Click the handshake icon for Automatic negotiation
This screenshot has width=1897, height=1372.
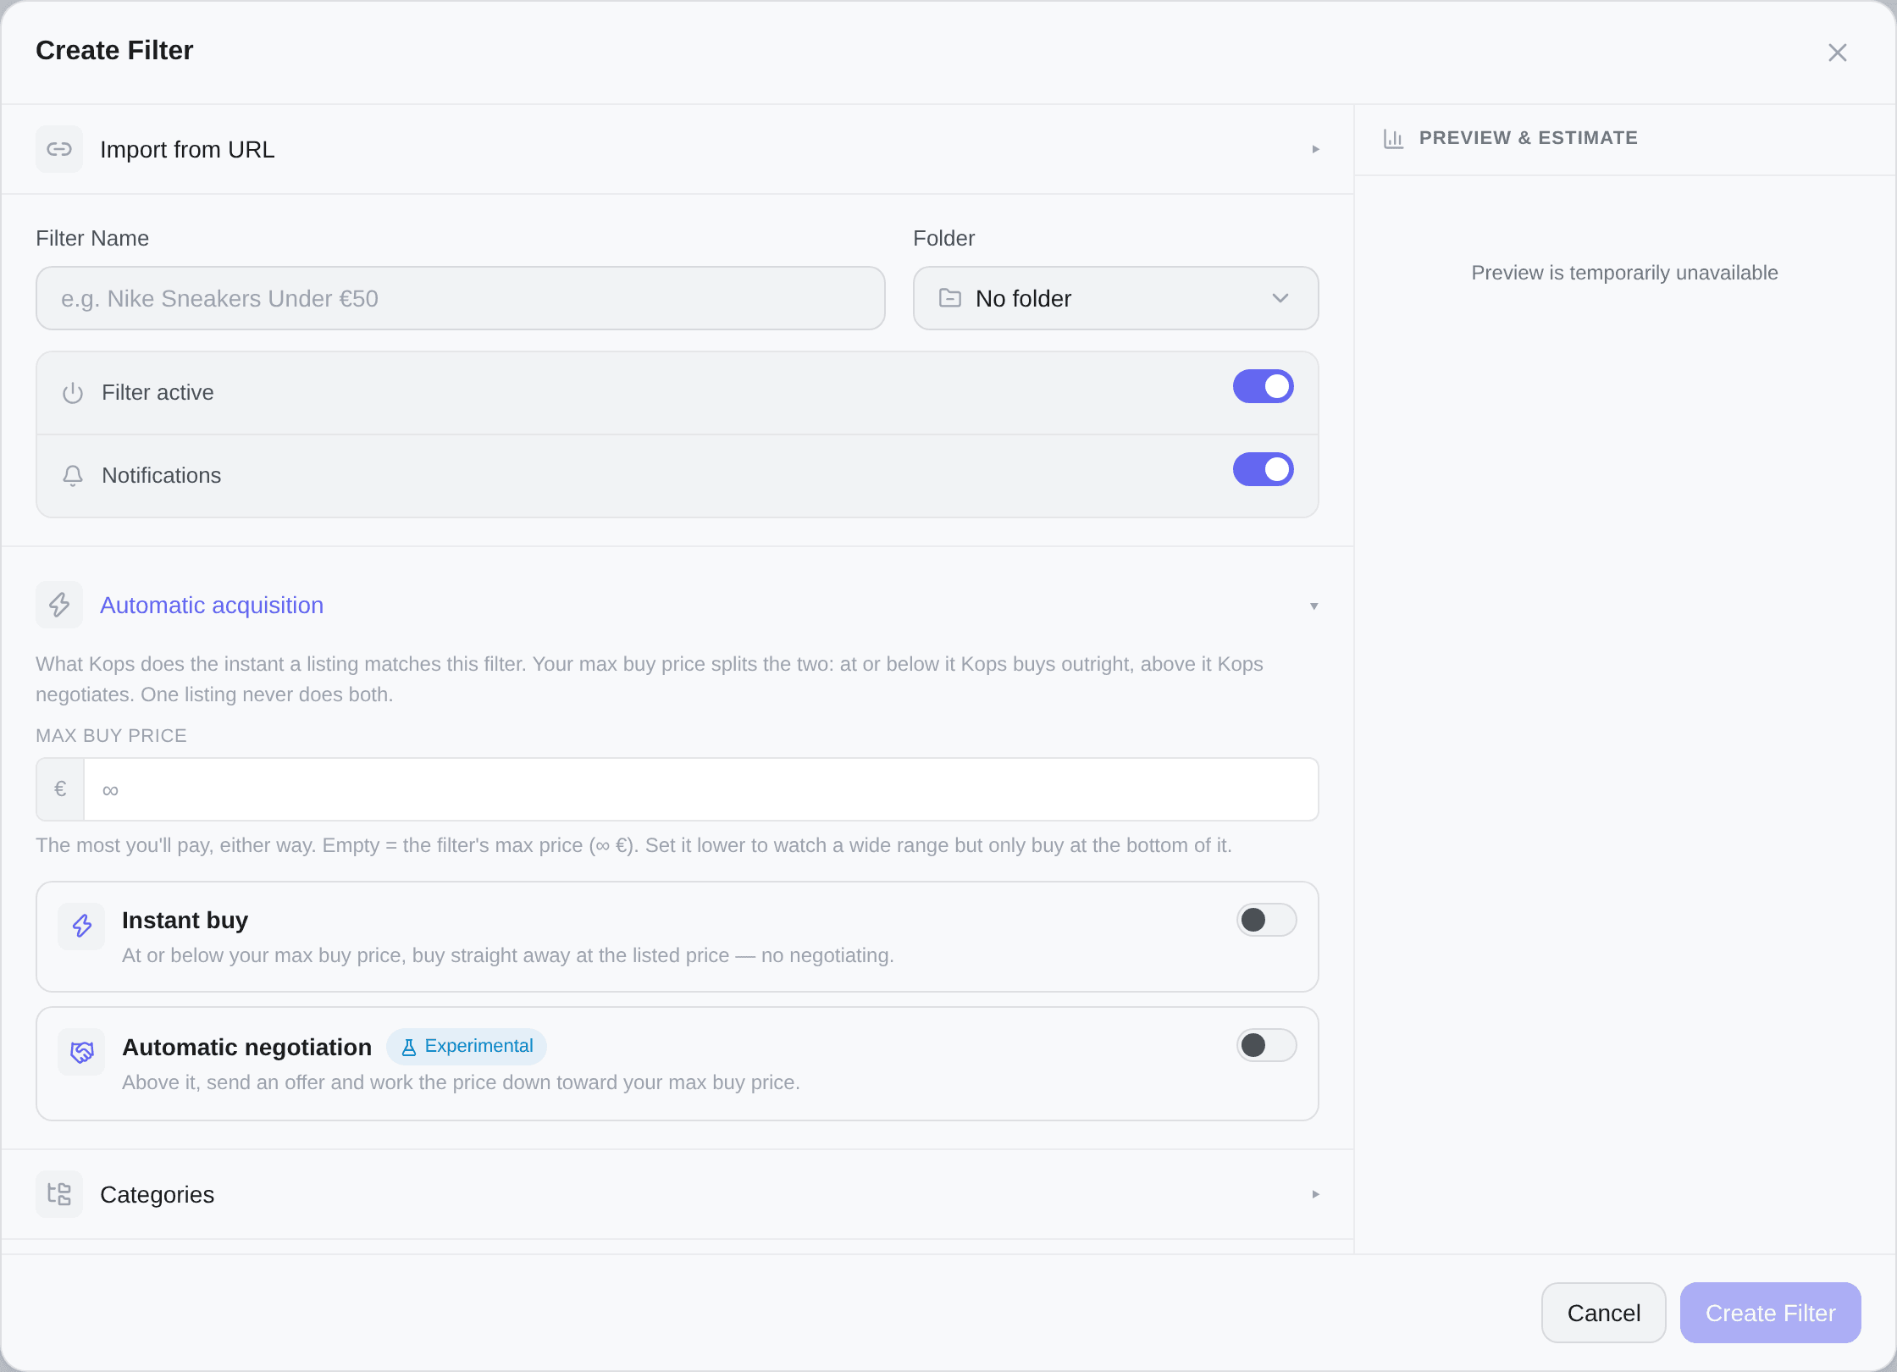tap(81, 1052)
